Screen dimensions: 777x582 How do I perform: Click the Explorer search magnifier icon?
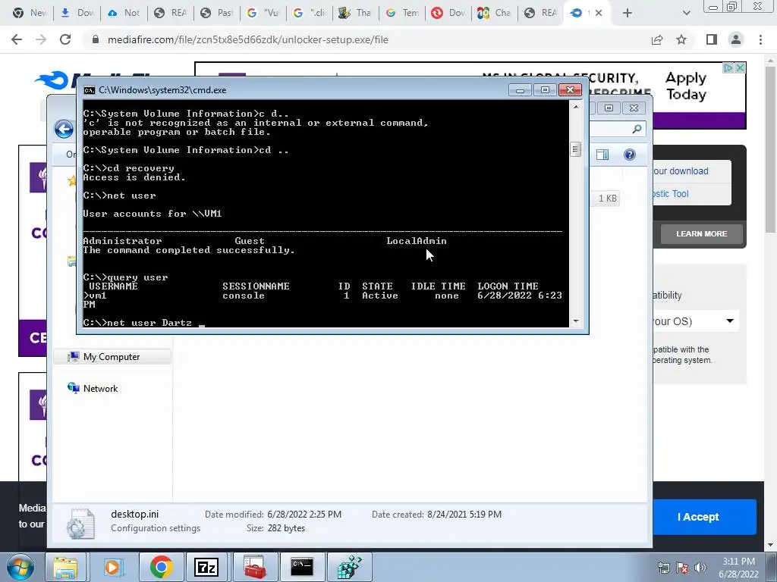tap(637, 129)
